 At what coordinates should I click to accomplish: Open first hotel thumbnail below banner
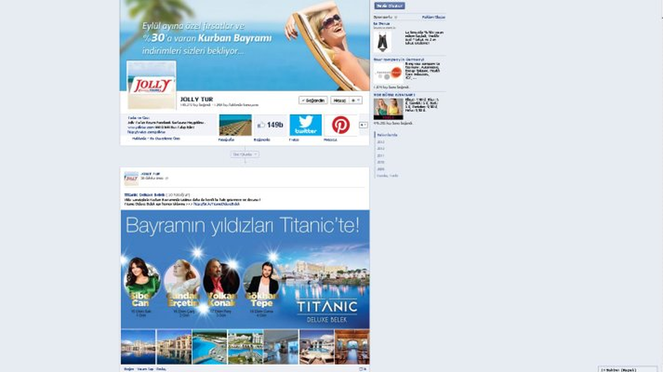pyautogui.click(x=138, y=347)
